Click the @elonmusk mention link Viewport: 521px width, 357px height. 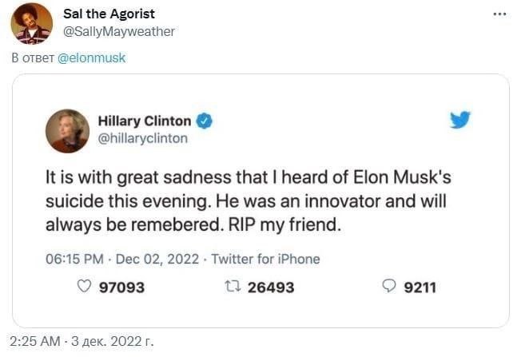[92, 58]
